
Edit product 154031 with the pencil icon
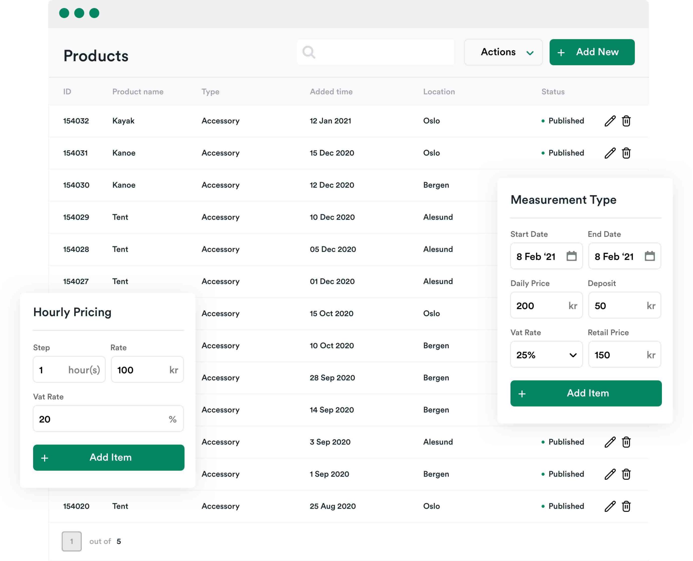click(x=610, y=153)
